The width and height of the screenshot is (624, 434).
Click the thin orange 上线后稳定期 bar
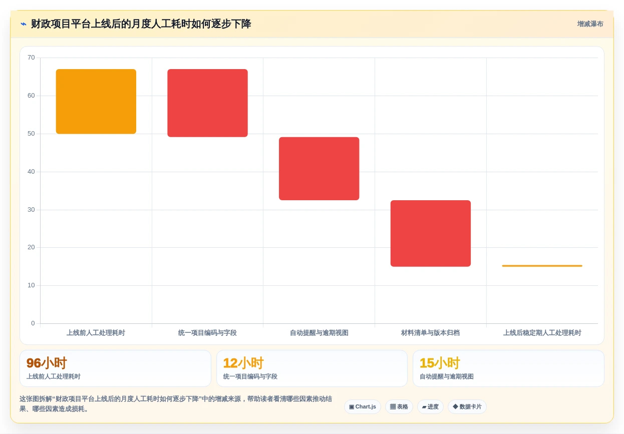pos(542,266)
